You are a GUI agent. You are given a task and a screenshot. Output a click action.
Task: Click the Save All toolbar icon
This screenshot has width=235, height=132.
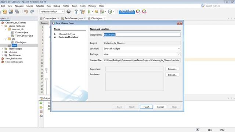(17, 11)
